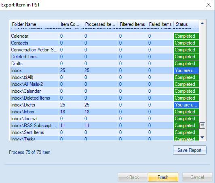Viewport: 215px width, 183px height.
Task: Click Completed status of Calendar row
Action: point(186,36)
